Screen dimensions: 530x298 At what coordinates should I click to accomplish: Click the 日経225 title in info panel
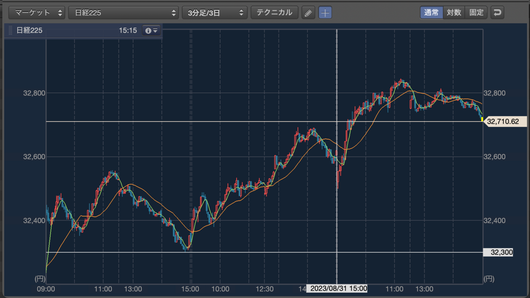29,30
